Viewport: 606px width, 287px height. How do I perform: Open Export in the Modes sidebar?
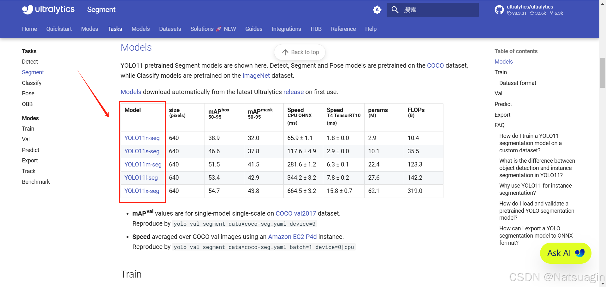click(x=30, y=160)
